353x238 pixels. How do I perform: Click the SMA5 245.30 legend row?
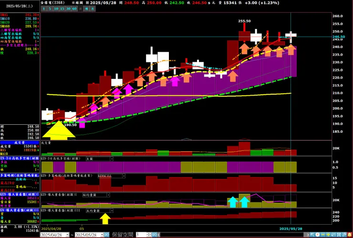(20, 15)
